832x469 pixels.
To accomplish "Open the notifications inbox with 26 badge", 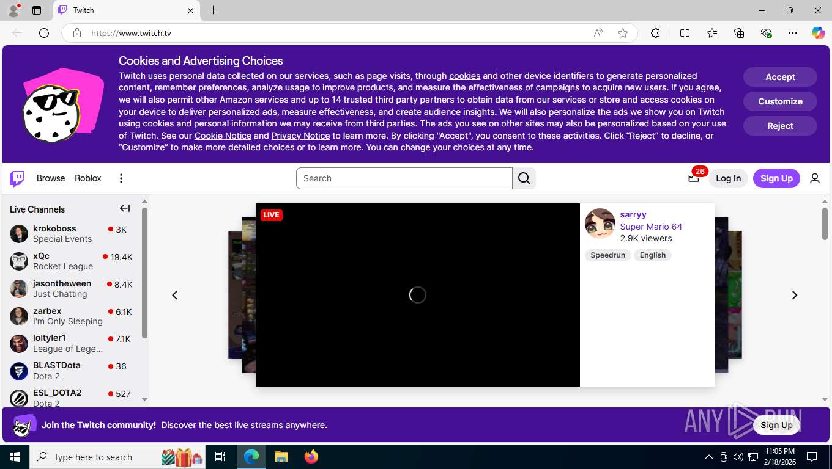I will 693,178.
